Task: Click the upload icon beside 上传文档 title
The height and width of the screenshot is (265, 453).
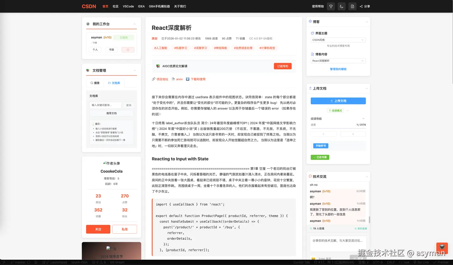Action: pos(310,88)
